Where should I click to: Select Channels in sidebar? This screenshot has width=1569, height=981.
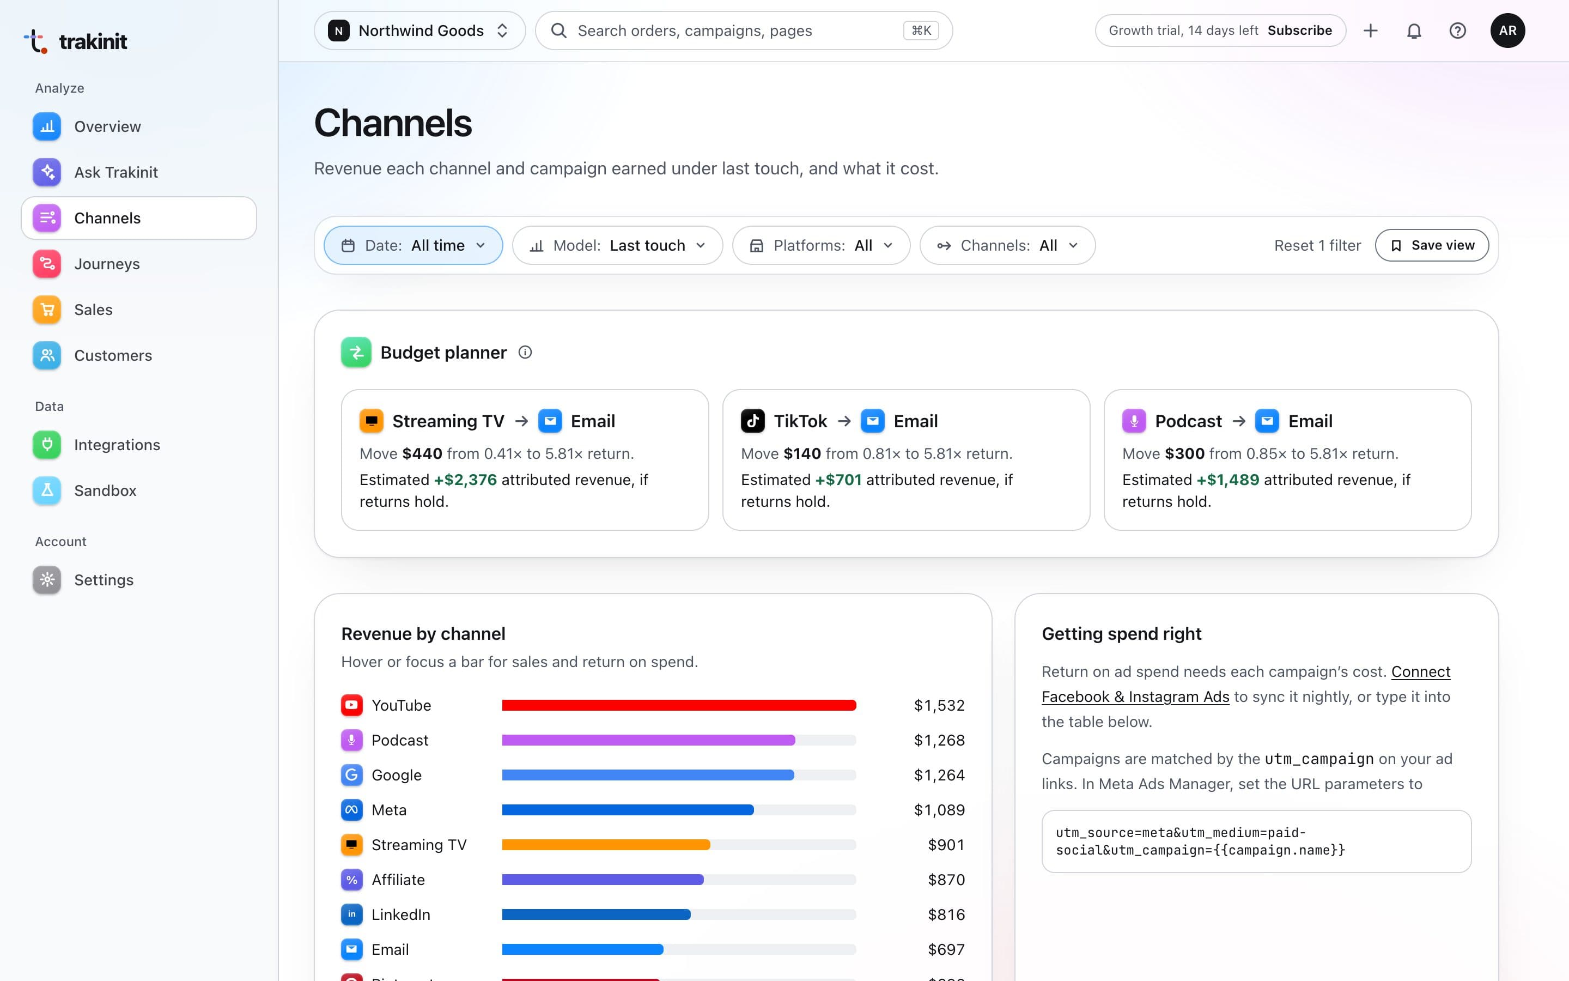[139, 218]
